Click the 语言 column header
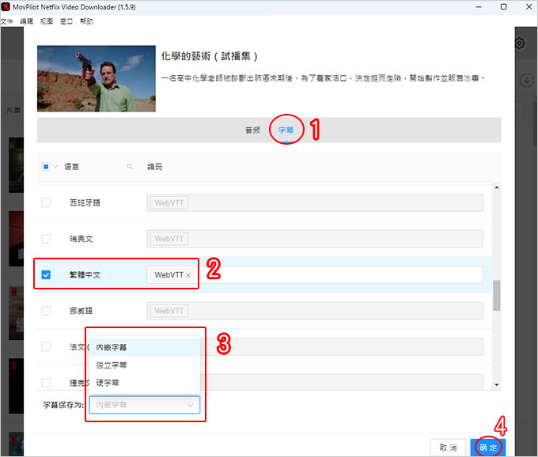 coord(71,167)
